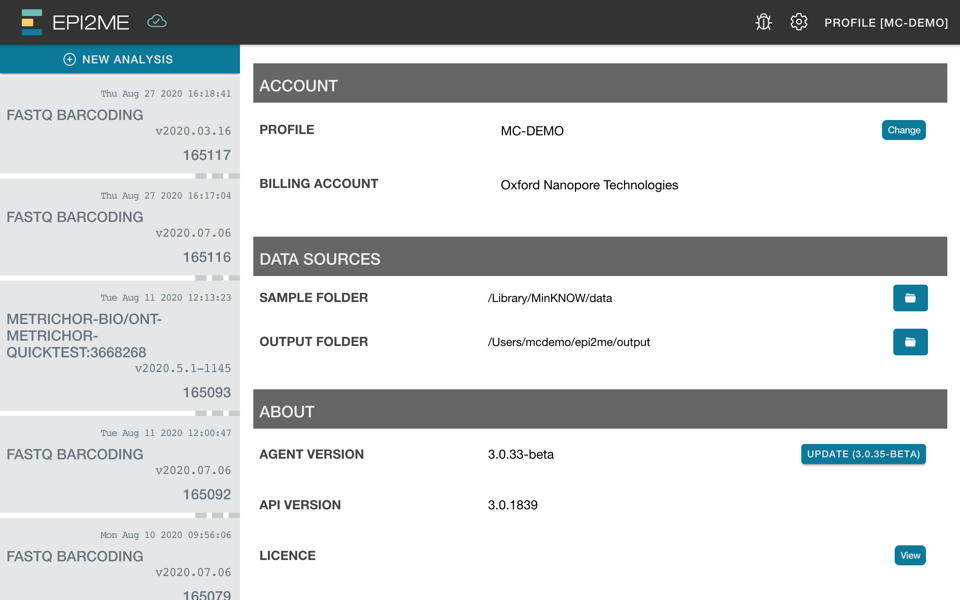Click timestamp Tue Aug 11 2020 12:00:47

click(165, 433)
